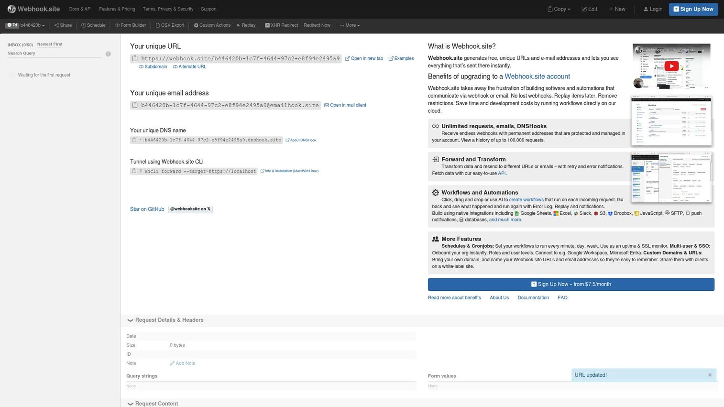Viewport: 724px width, 407px height.
Task: Copy the unique URL with clipboard icon
Action: point(135,58)
